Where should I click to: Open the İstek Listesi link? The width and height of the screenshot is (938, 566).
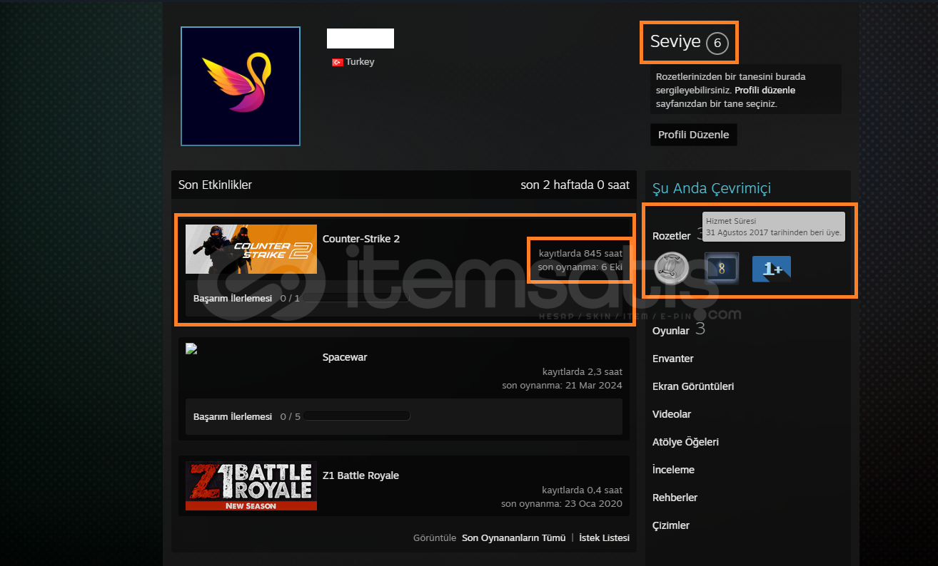pyautogui.click(x=604, y=538)
